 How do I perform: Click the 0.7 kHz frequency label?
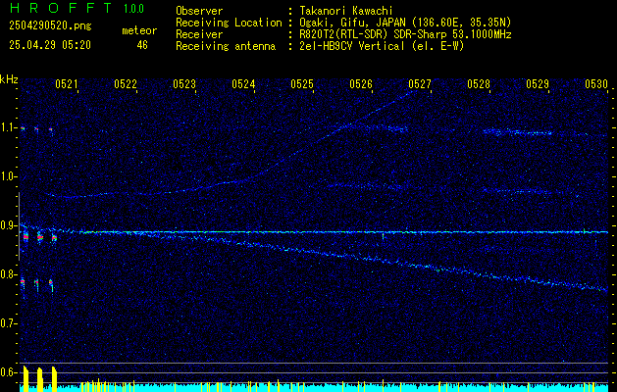click(x=7, y=323)
